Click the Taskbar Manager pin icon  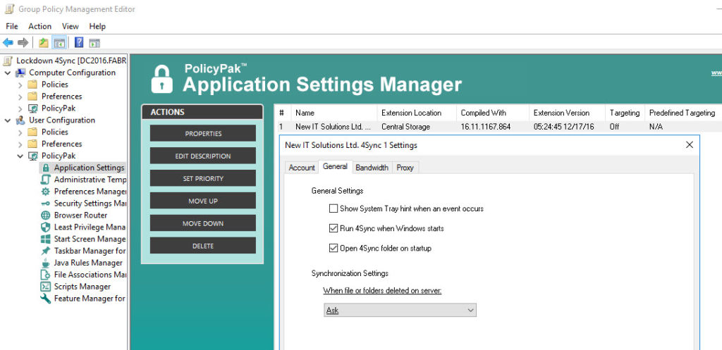click(x=45, y=251)
